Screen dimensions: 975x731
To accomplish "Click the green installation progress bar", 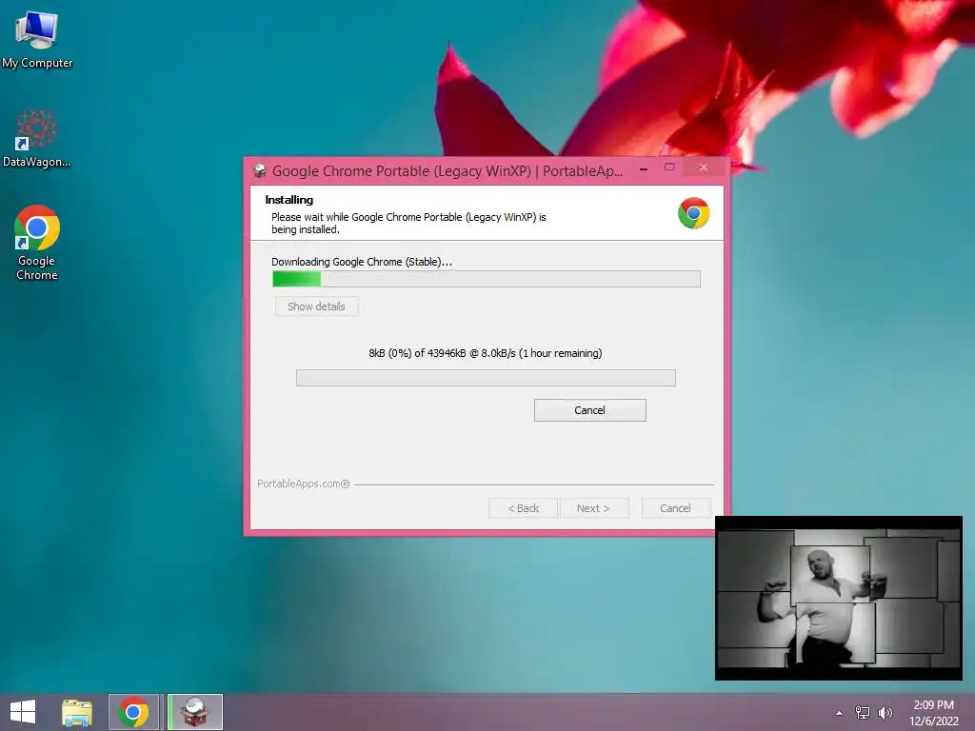I will [x=487, y=279].
